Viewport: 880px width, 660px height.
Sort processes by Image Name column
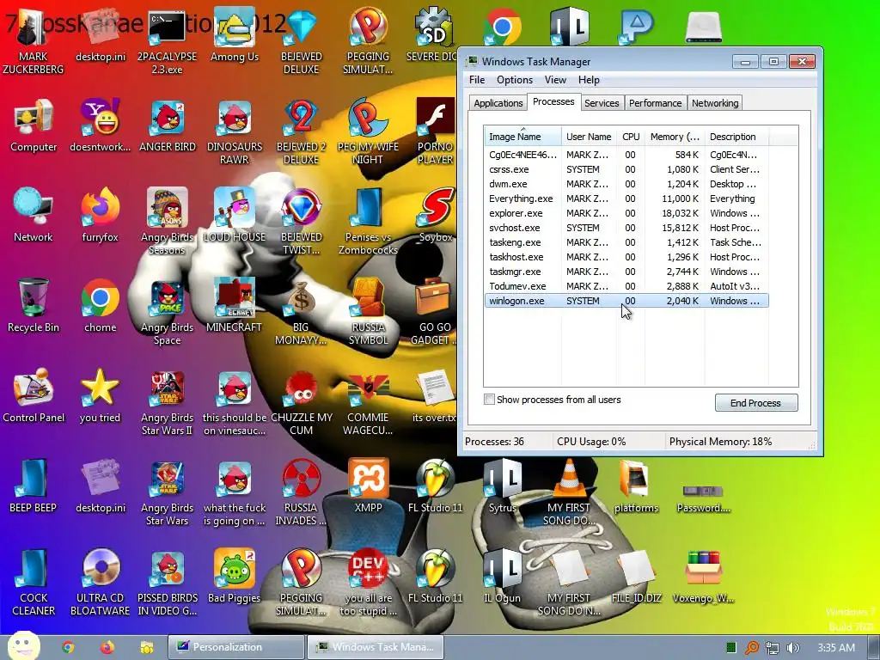[x=522, y=137]
